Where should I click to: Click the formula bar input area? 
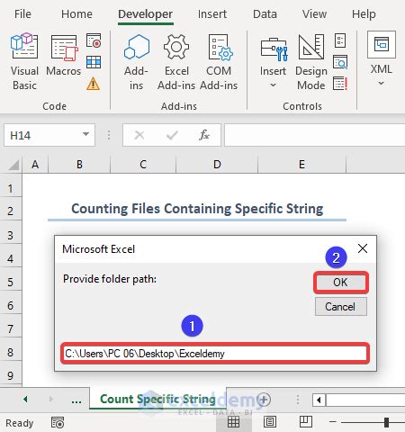click(x=315, y=135)
